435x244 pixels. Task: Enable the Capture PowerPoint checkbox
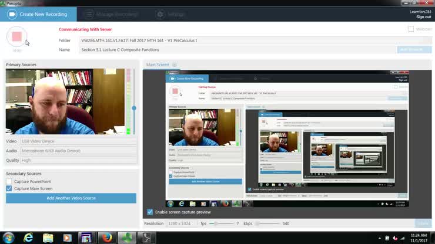click(x=9, y=181)
